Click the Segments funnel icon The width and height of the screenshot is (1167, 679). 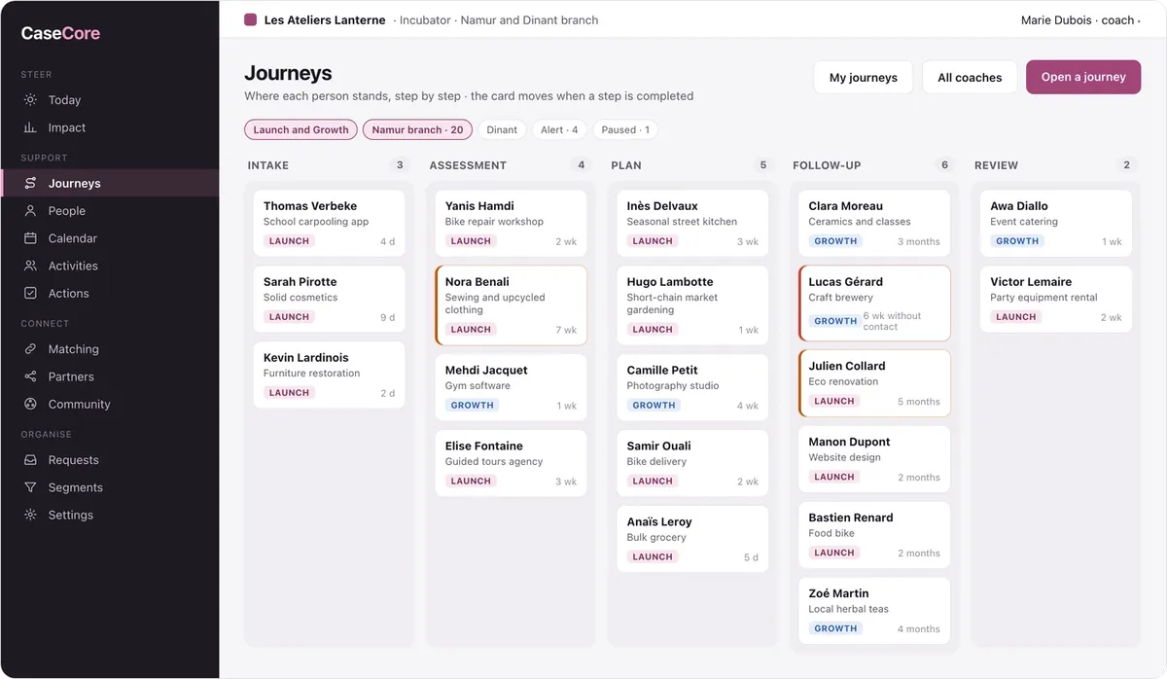(x=30, y=487)
